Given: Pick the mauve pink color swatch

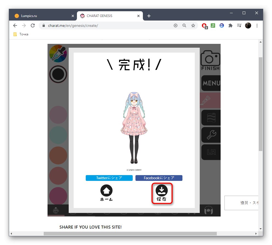Looking at the screenshot, I should (58, 115).
